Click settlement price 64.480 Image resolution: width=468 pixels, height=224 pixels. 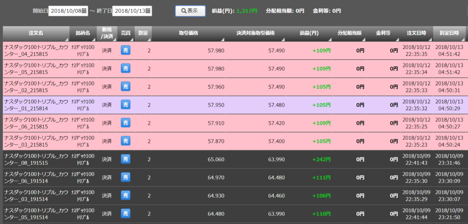277,178
